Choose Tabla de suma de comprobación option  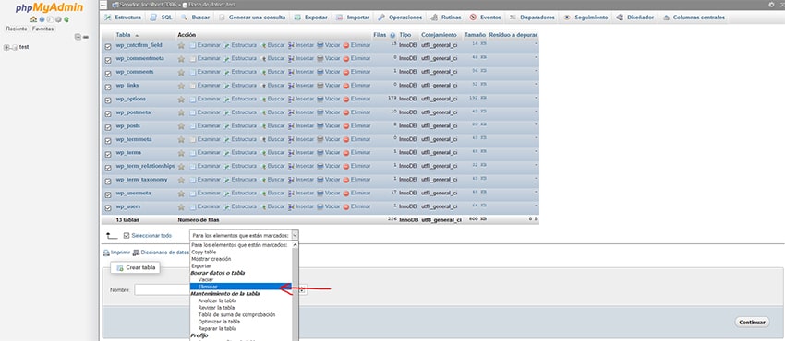[240, 314]
